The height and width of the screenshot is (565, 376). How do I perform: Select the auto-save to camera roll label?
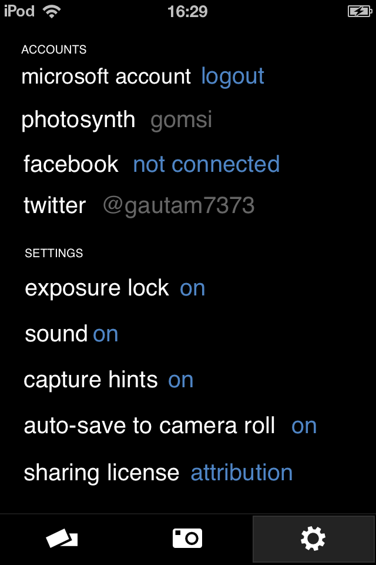pos(150,426)
